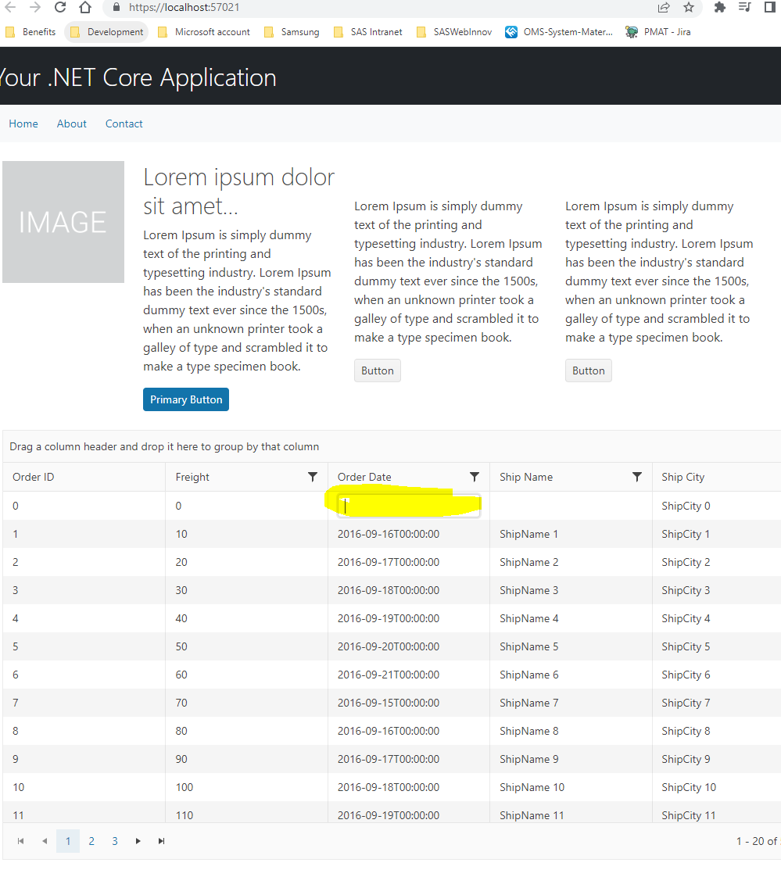Navigate to the About page
The height and width of the screenshot is (877, 781).
(72, 123)
